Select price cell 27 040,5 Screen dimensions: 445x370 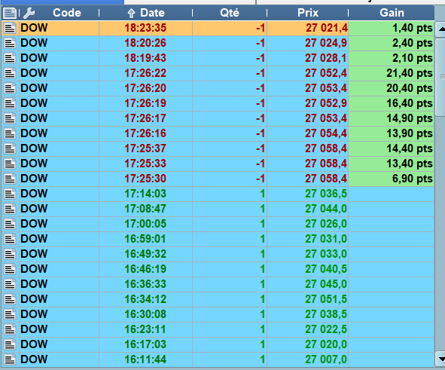point(308,269)
